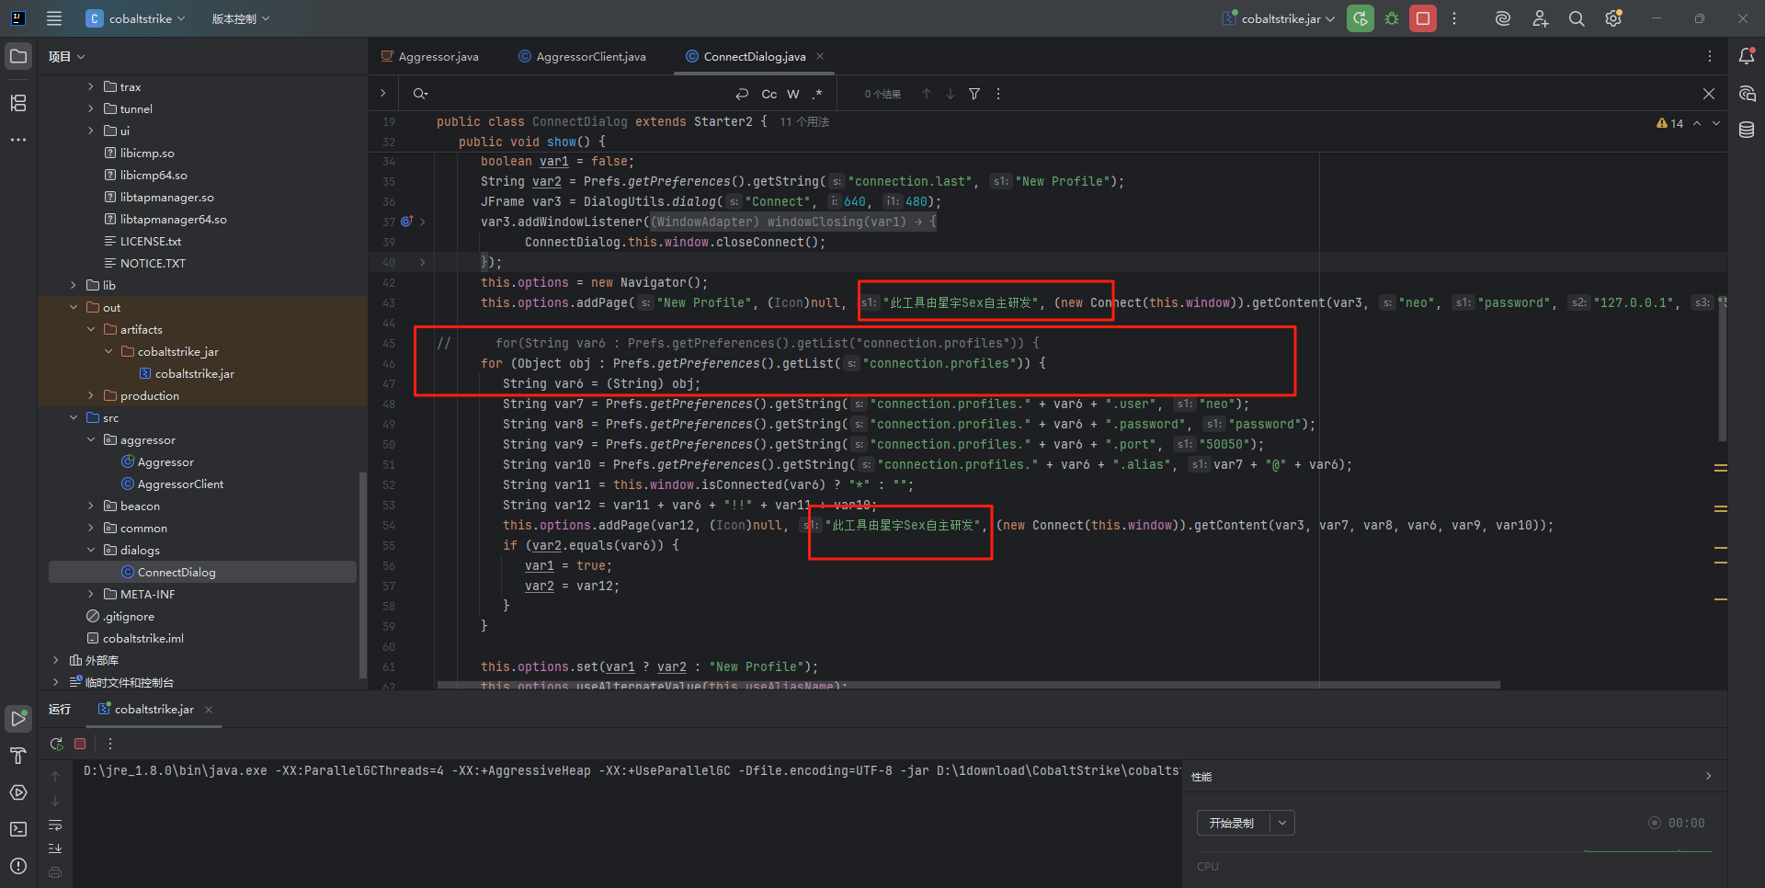Open the 项目 view dropdown
This screenshot has width=1765, height=888.
click(x=66, y=56)
